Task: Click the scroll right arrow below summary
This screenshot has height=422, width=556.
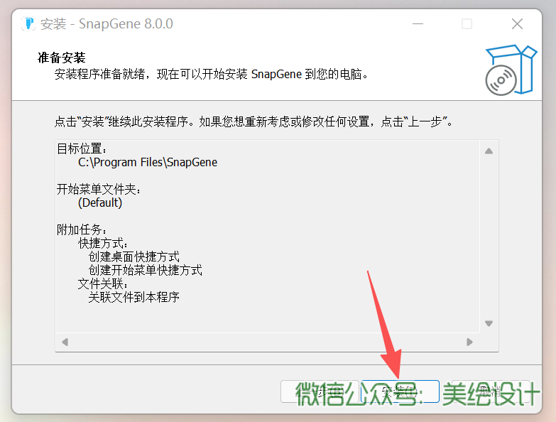Action: pyautogui.click(x=469, y=342)
